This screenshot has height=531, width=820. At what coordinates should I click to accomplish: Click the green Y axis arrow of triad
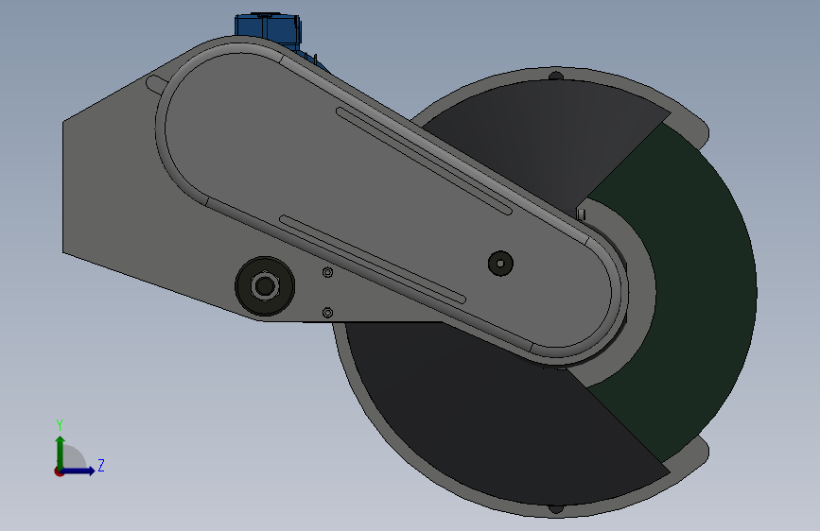(61, 453)
